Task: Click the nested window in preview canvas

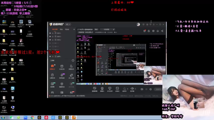Action: pyautogui.click(x=121, y=60)
